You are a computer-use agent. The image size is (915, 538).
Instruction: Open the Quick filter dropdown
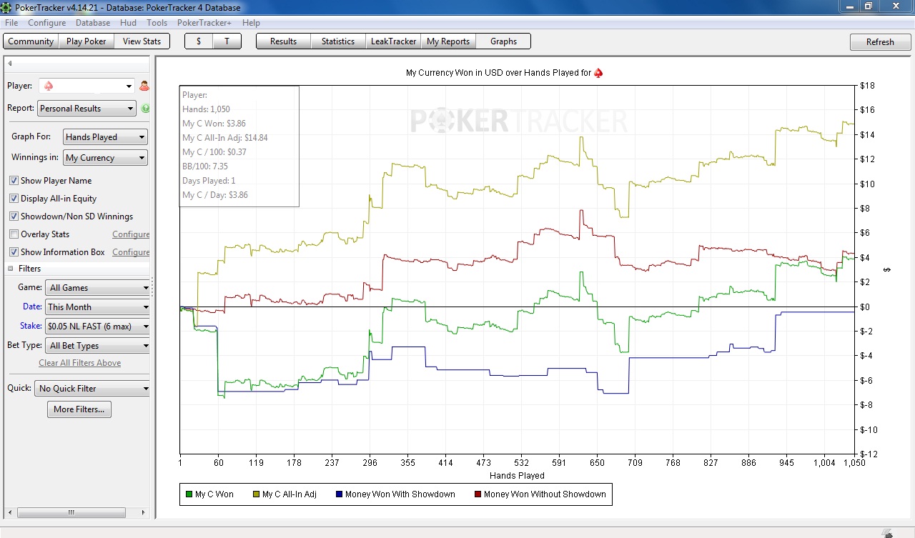[x=93, y=389]
